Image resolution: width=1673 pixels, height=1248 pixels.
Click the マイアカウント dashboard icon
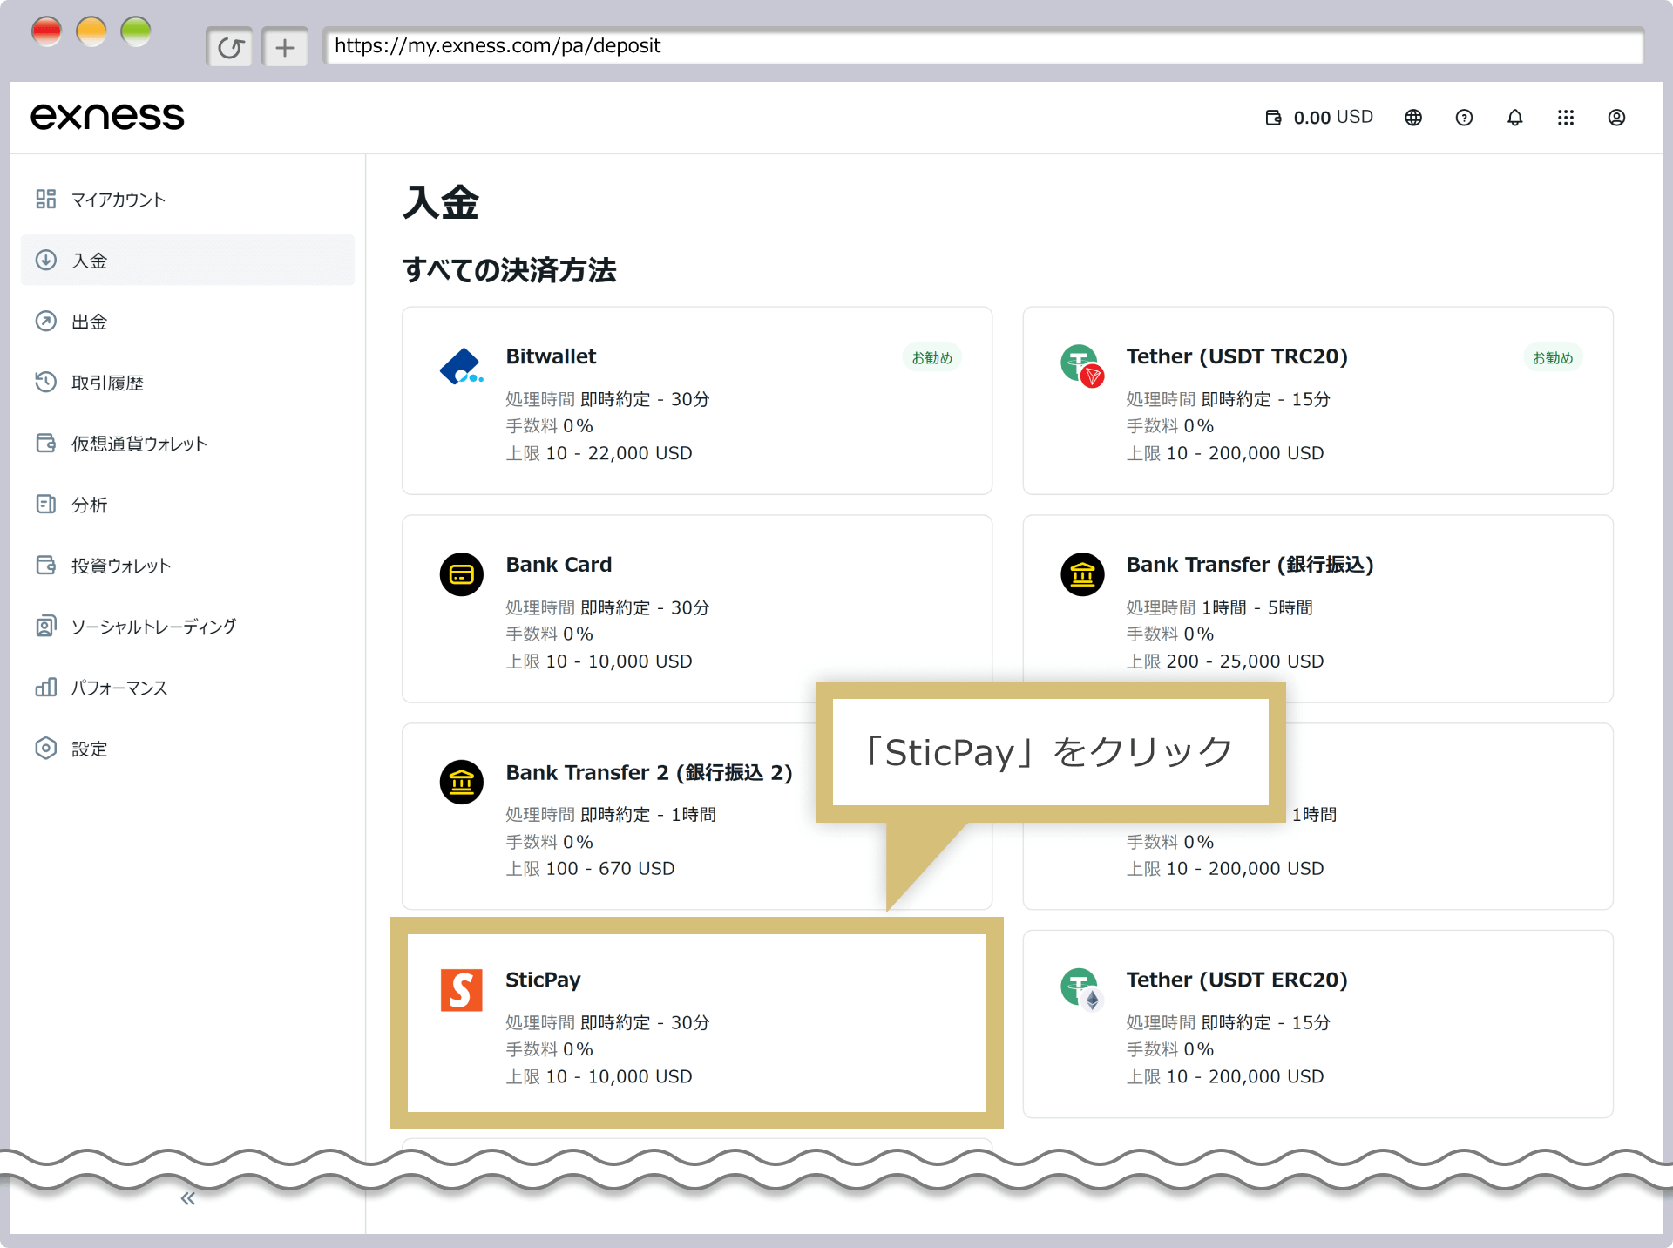tap(46, 200)
